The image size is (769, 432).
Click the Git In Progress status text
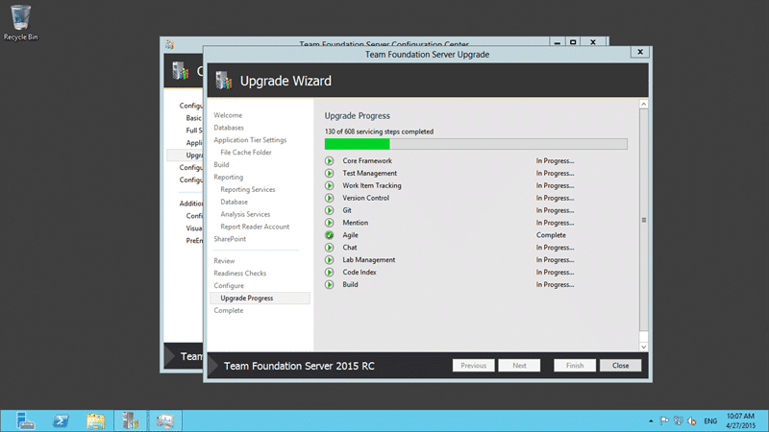click(555, 210)
